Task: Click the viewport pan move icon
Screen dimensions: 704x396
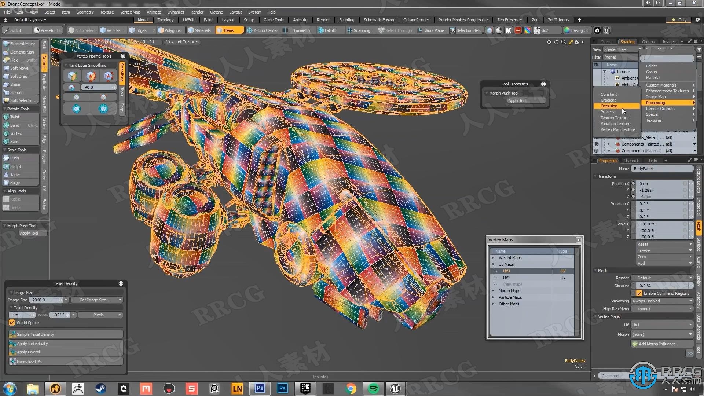Action: 549,42
